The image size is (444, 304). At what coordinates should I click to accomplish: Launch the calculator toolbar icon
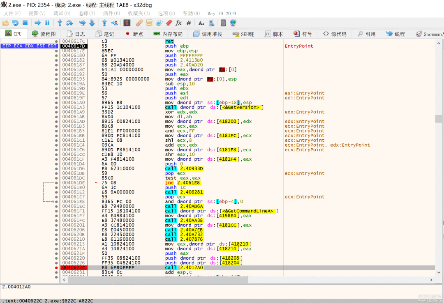[x=223, y=23]
